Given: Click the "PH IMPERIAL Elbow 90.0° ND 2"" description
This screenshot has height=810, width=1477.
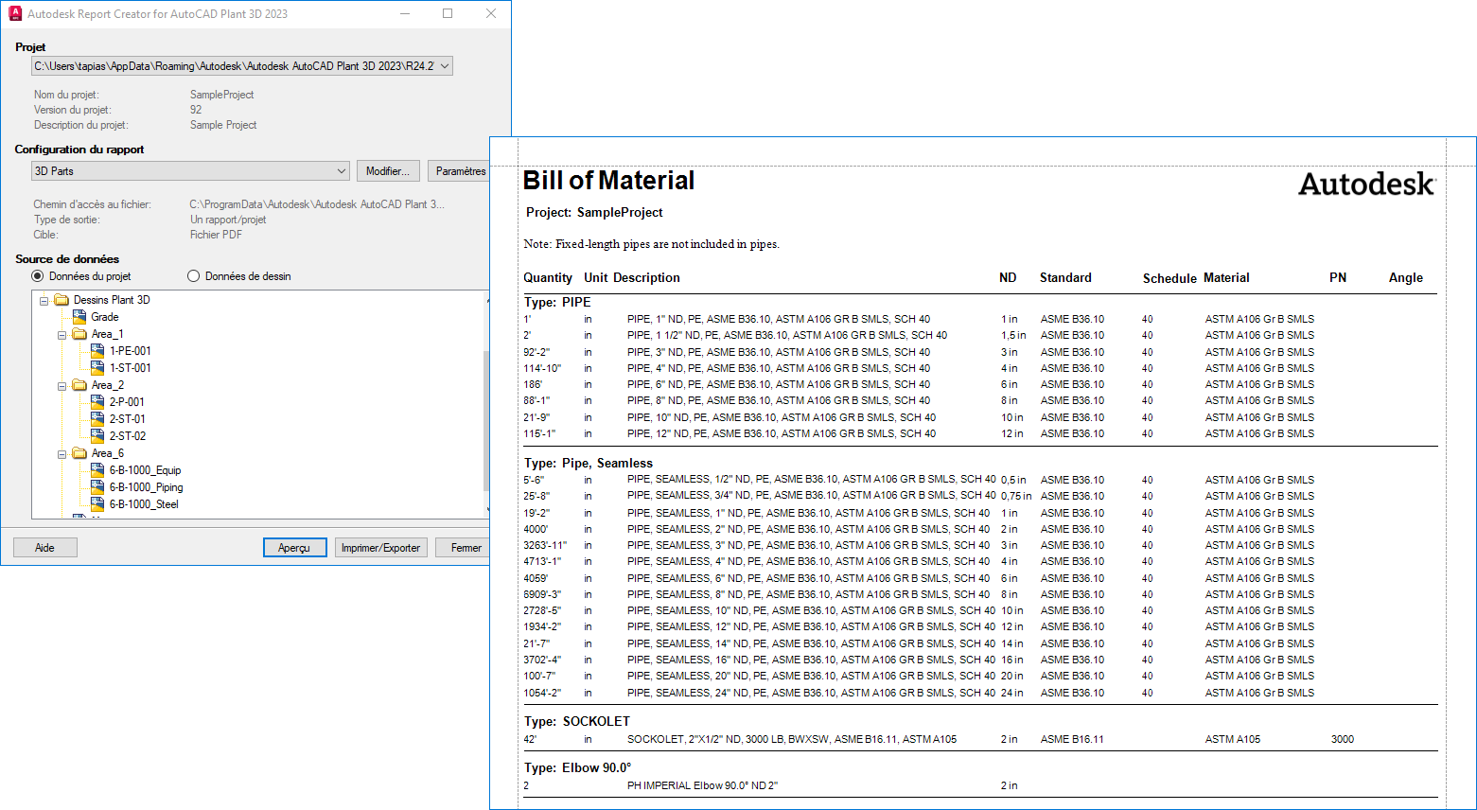Looking at the screenshot, I should (702, 786).
